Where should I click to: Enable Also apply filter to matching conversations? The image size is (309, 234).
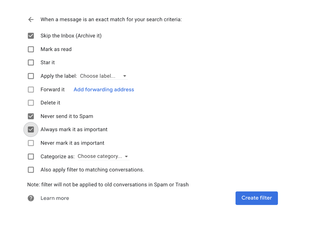(x=31, y=170)
